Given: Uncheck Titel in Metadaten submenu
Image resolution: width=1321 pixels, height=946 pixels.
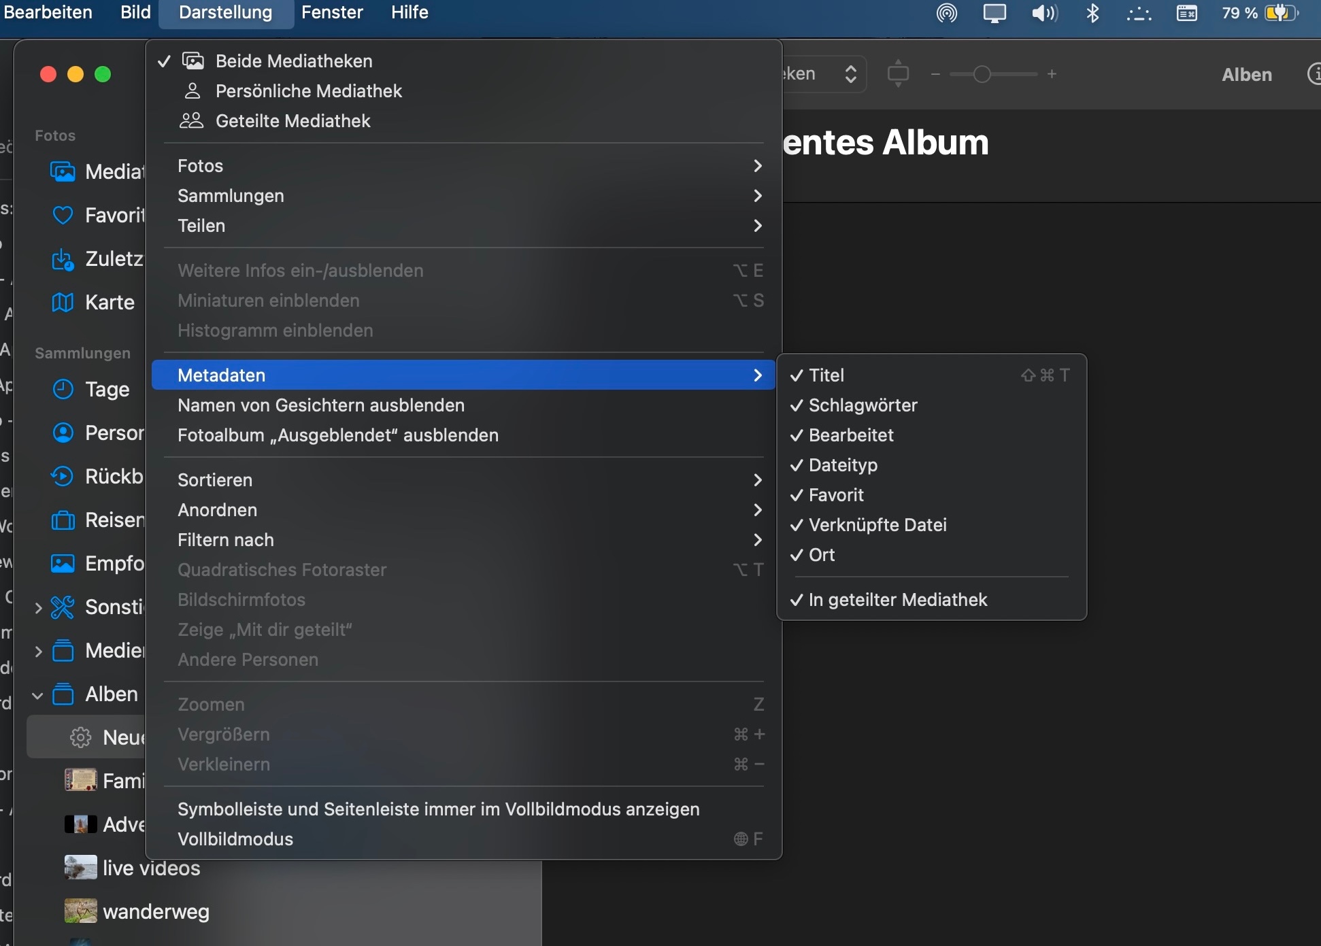Looking at the screenshot, I should tap(826, 375).
